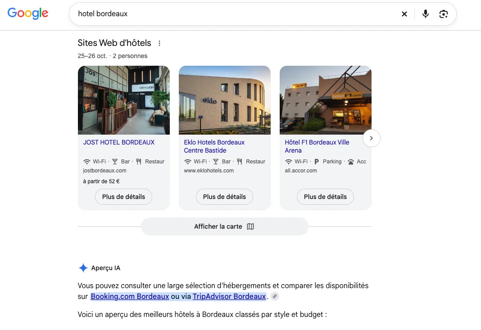Click the source link chip icon
The width and height of the screenshot is (481, 330).
(275, 297)
